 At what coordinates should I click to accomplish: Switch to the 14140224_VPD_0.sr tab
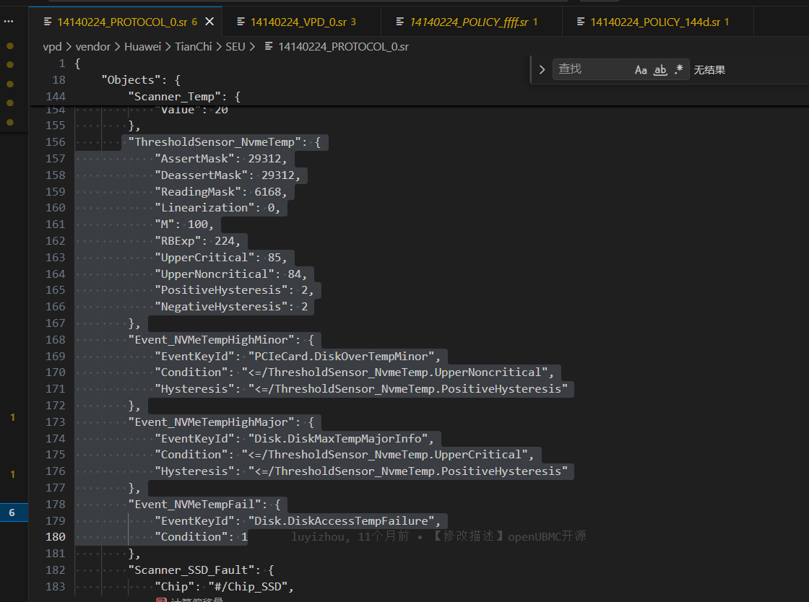(x=298, y=22)
